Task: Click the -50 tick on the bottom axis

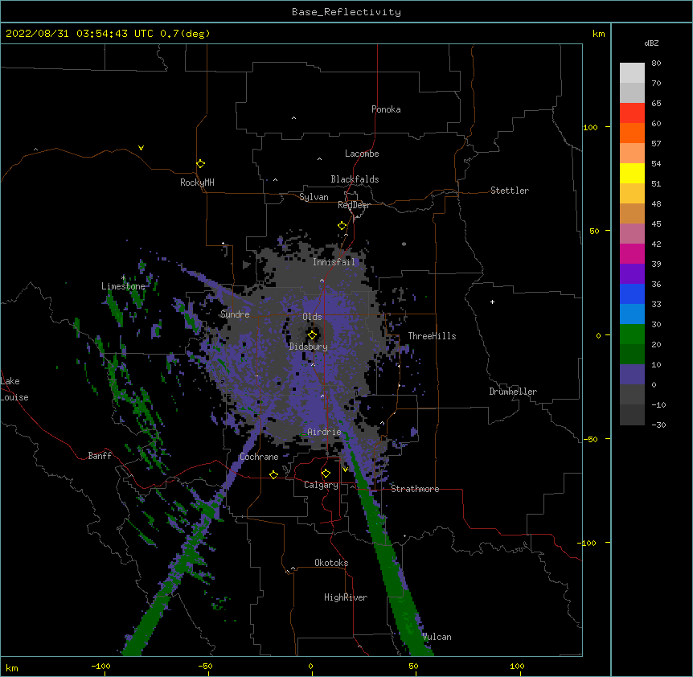Action: [205, 666]
